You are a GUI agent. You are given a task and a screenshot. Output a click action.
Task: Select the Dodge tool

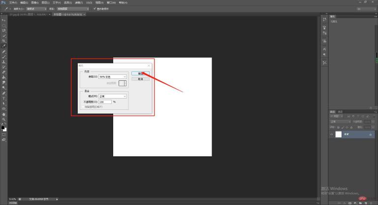[3, 88]
